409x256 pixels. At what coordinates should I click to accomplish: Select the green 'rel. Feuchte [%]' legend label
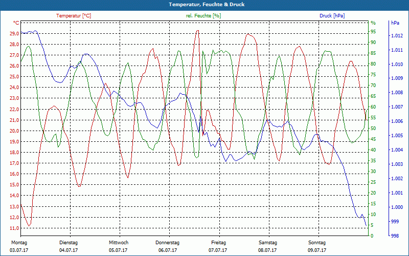pyautogui.click(x=203, y=16)
